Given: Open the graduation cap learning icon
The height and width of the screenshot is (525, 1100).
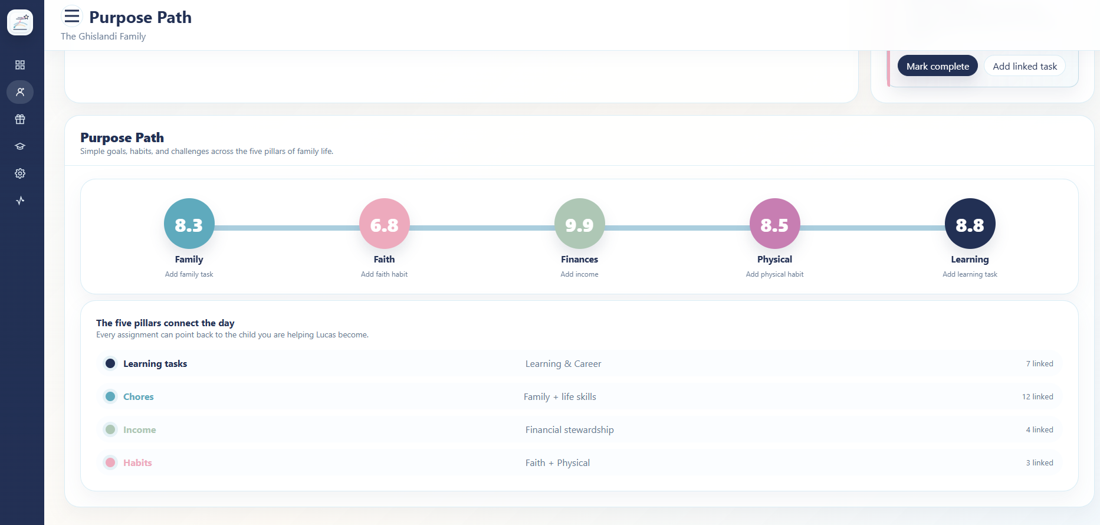Looking at the screenshot, I should pyautogui.click(x=20, y=146).
